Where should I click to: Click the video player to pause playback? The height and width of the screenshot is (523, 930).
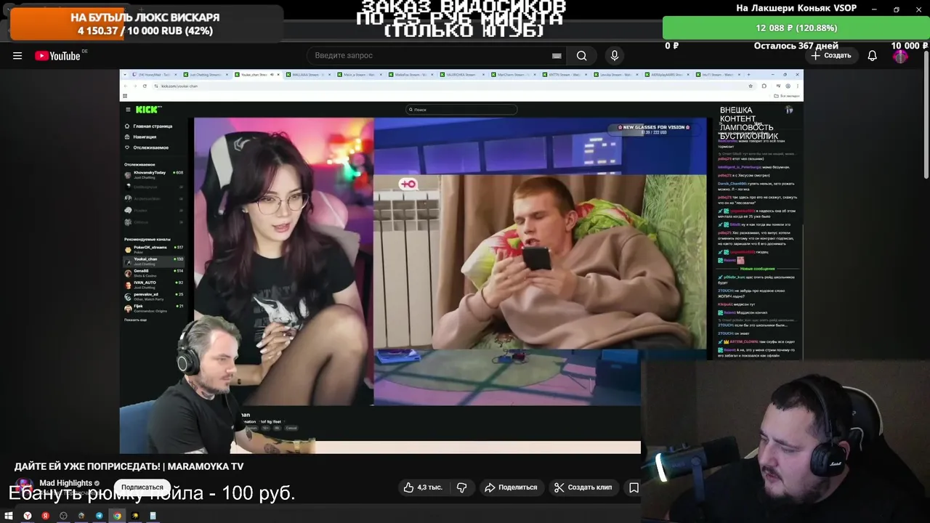pos(461,261)
